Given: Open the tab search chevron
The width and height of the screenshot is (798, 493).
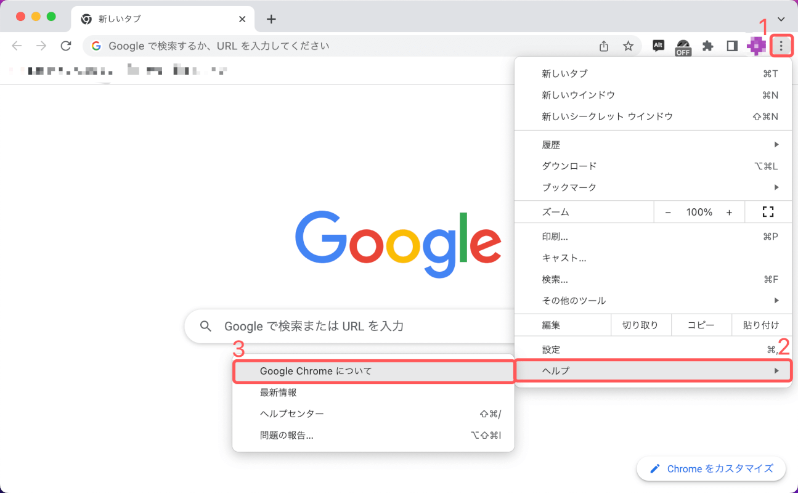Looking at the screenshot, I should (x=781, y=19).
